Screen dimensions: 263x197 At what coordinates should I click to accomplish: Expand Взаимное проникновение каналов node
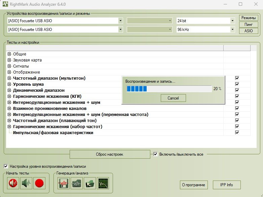[9, 108]
